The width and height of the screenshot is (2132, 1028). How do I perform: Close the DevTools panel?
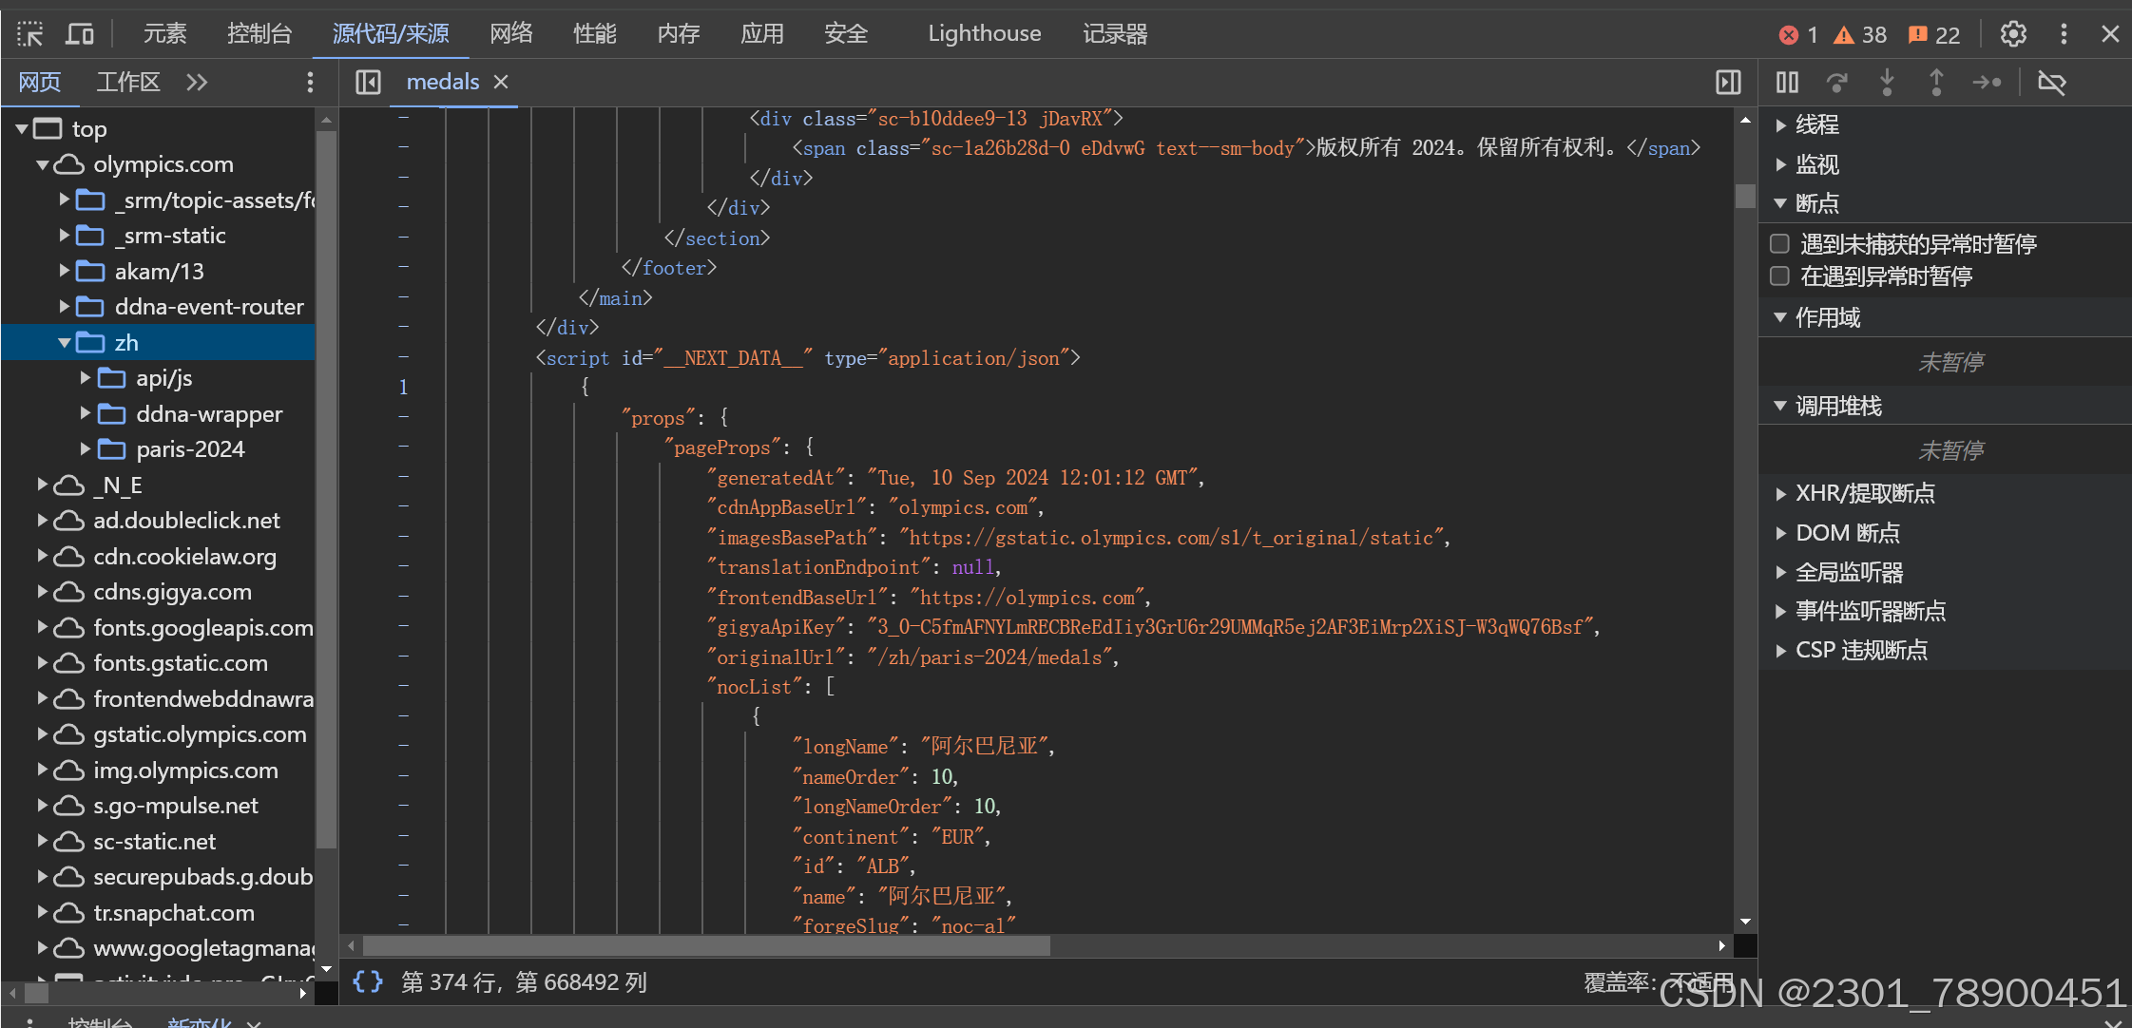pos(2110,34)
